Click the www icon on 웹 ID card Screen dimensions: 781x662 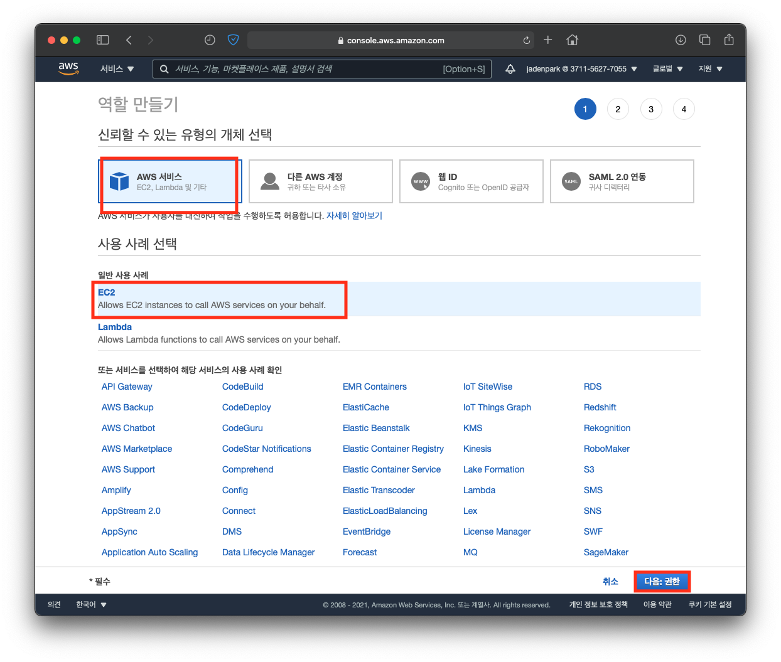tap(421, 181)
